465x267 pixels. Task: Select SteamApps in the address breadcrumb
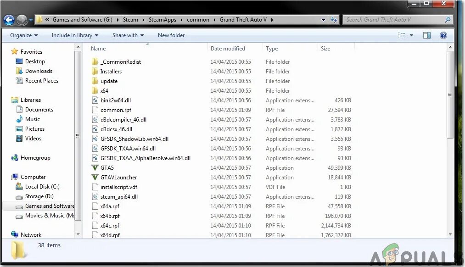pyautogui.click(x=162, y=20)
